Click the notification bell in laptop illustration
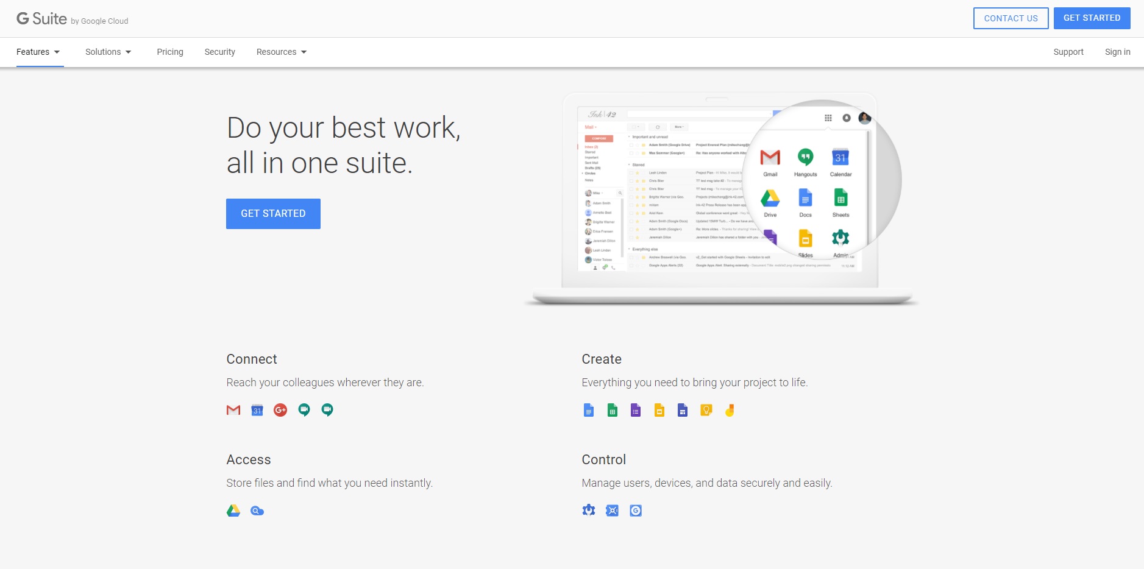The height and width of the screenshot is (569, 1144). coord(847,118)
